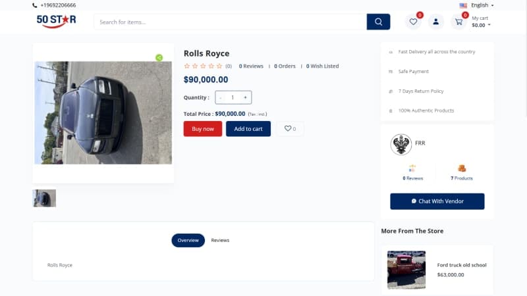Click the Rolls Royce overview description text

click(60, 265)
